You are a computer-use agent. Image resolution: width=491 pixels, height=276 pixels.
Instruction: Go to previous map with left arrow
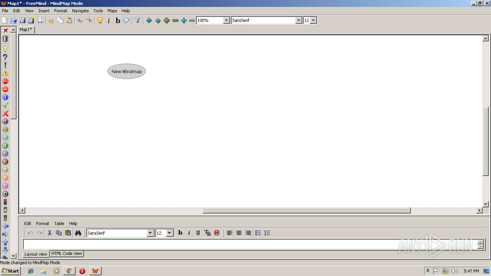pos(149,20)
